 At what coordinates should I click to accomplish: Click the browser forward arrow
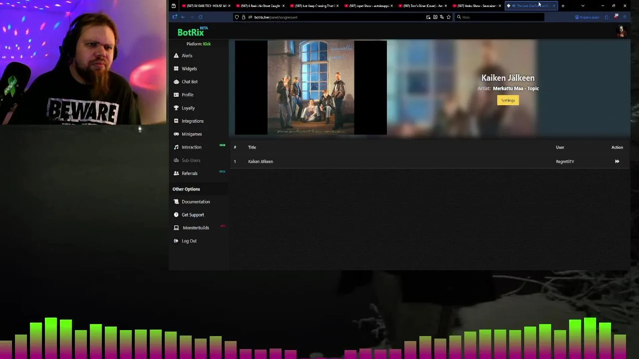point(192,17)
